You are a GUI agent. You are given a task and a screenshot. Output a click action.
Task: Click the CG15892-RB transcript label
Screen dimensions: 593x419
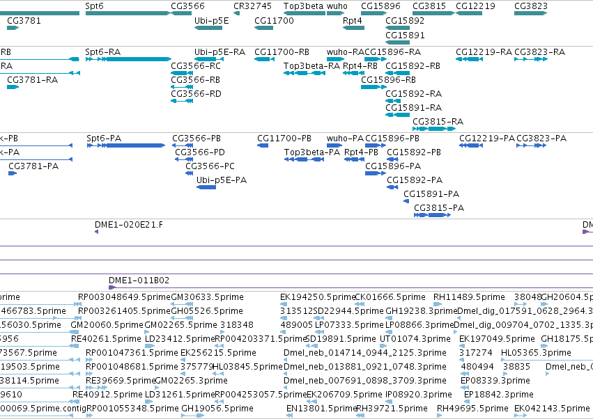point(413,65)
